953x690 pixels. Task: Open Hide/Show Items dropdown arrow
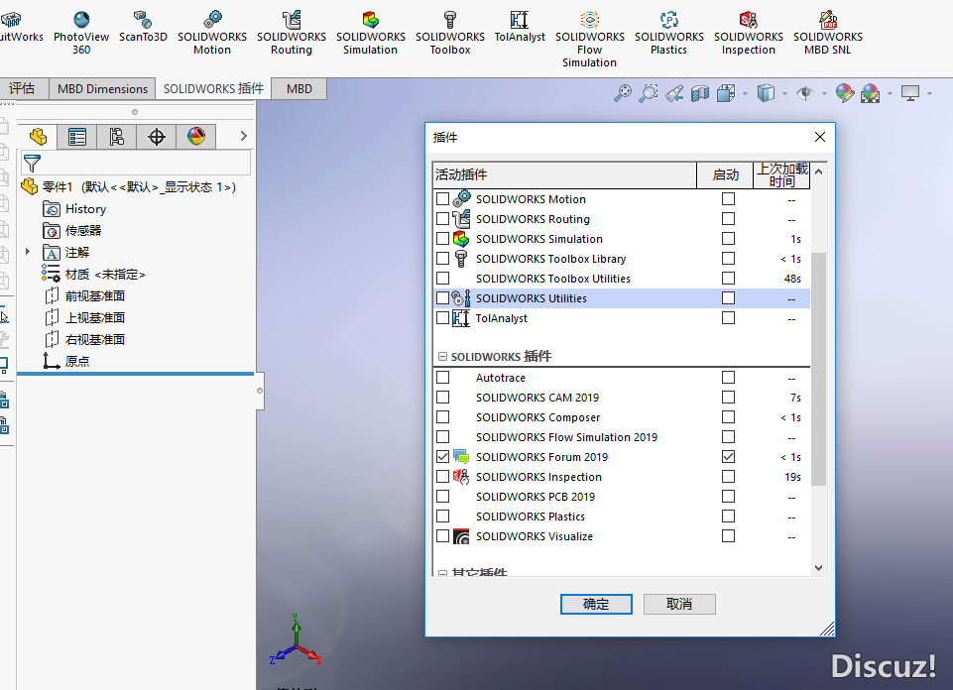[x=824, y=93]
